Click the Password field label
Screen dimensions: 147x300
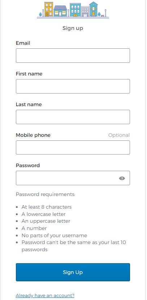[x=28, y=165]
